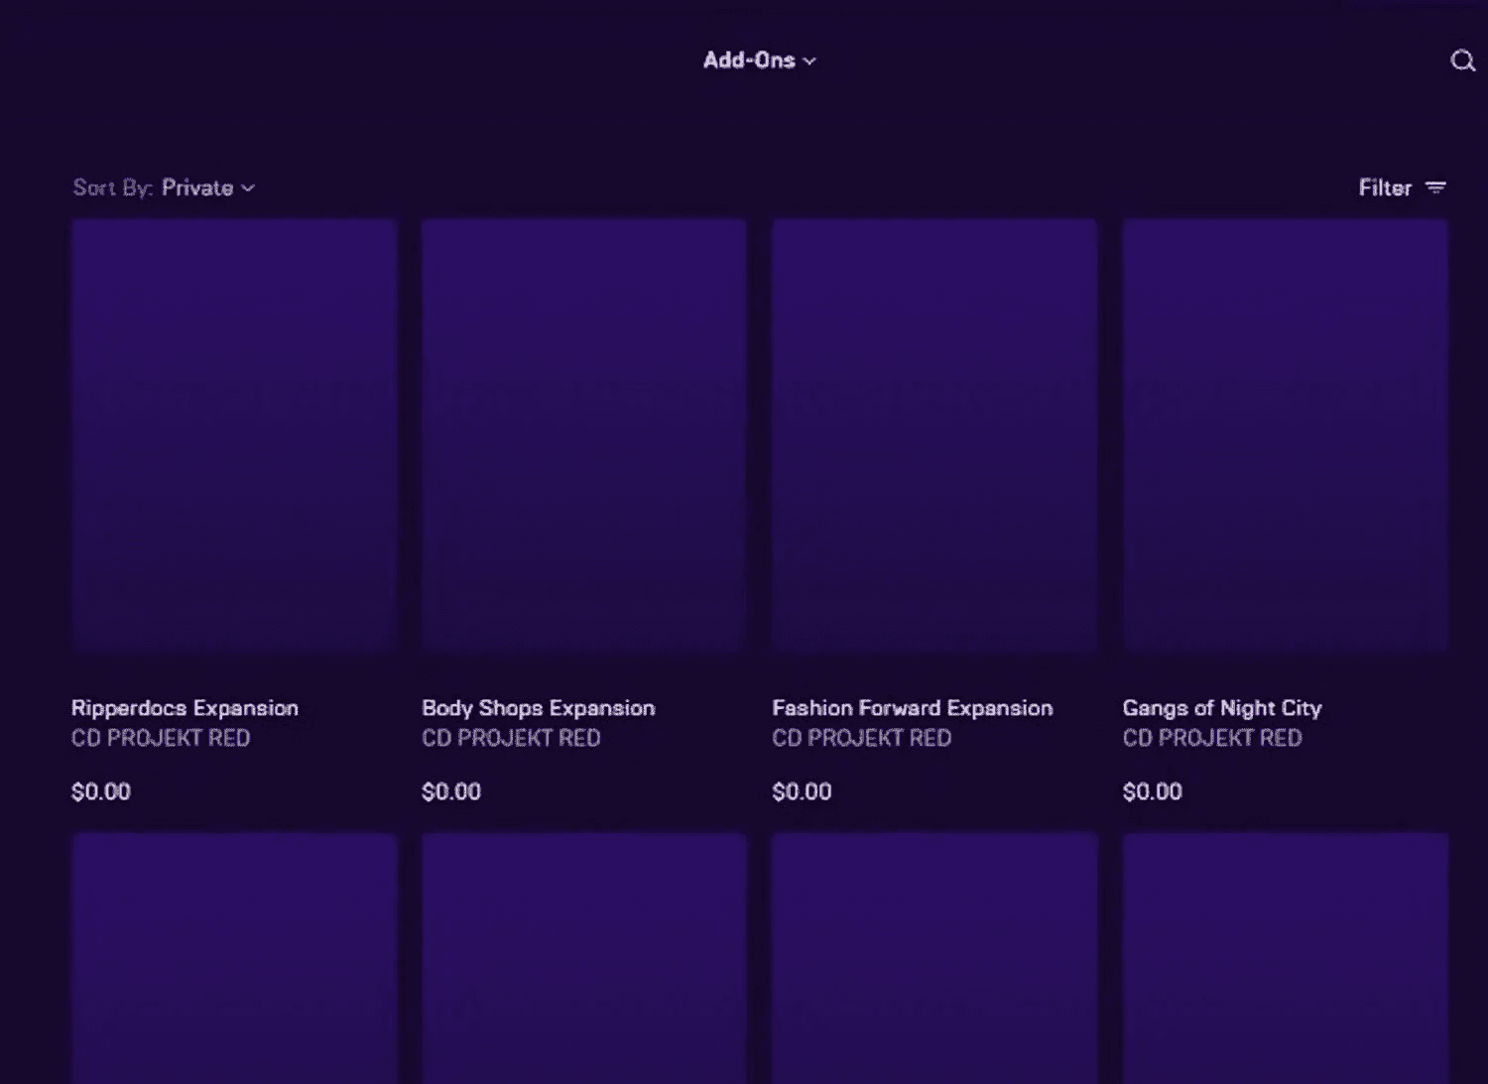Open Gangs of Night City cover thumbnail
The height and width of the screenshot is (1084, 1488).
click(1285, 435)
